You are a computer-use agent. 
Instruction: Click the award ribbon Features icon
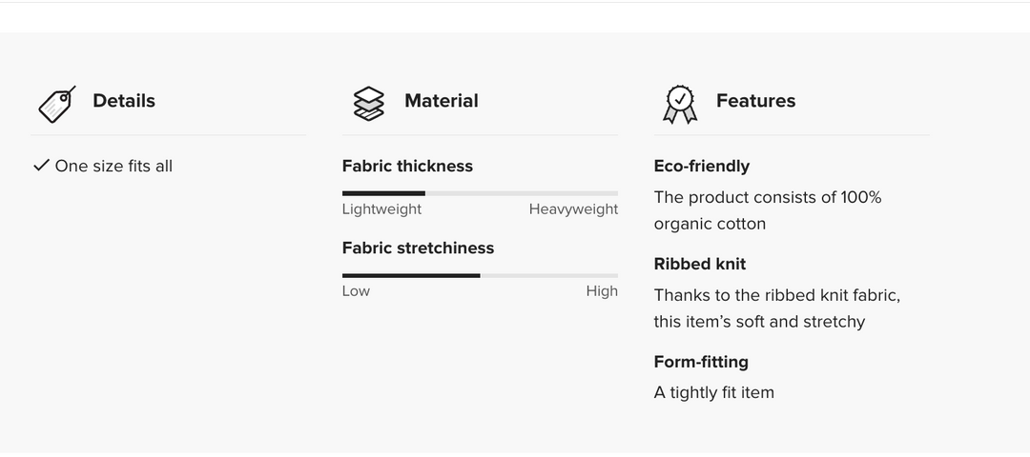coord(680,103)
